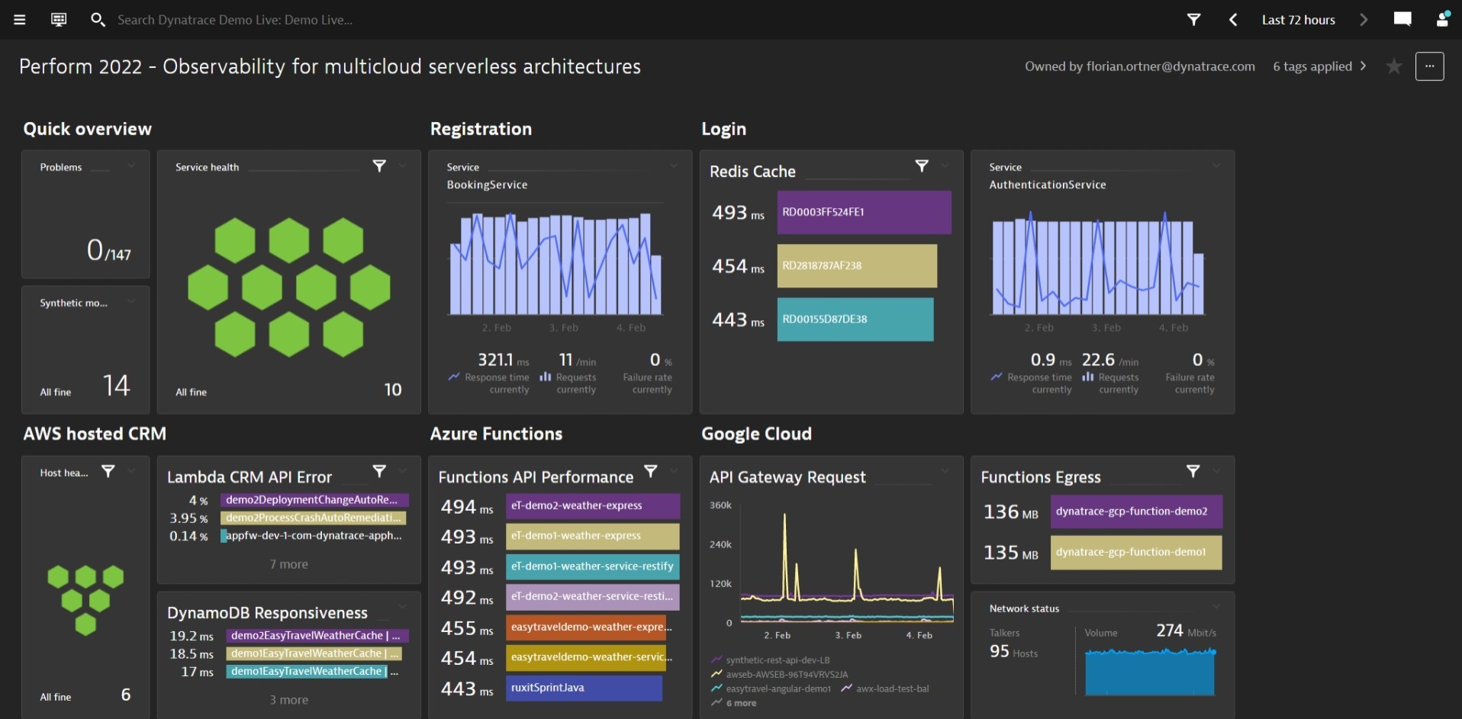Expand the 6 tags applied chevron
The image size is (1462, 719).
[x=1363, y=66]
